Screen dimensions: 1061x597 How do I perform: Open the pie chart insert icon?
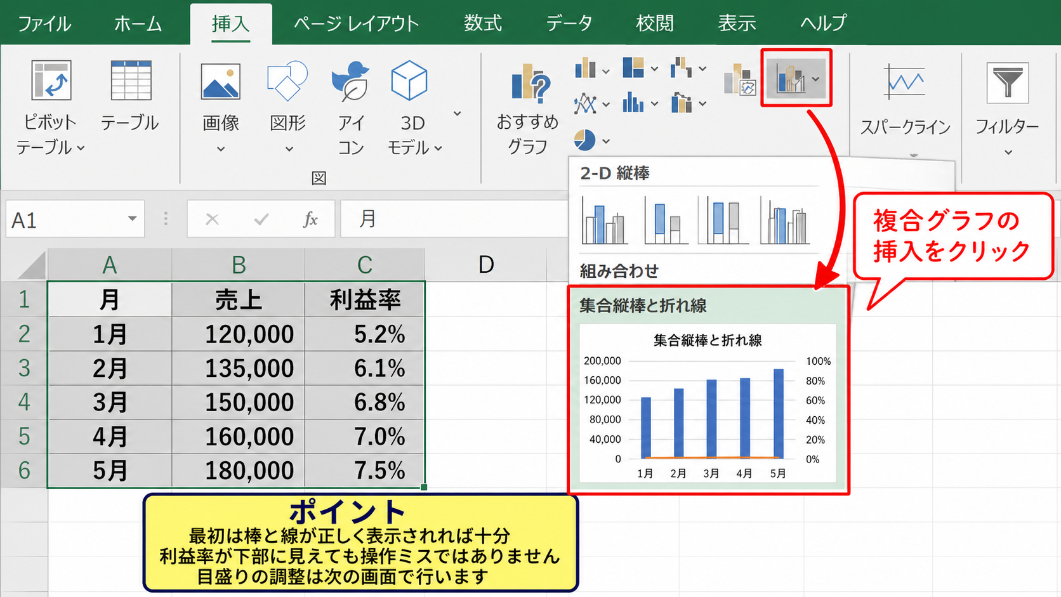pos(584,140)
